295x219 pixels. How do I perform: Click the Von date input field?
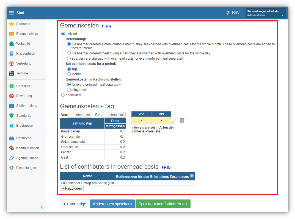click(x=80, y=115)
